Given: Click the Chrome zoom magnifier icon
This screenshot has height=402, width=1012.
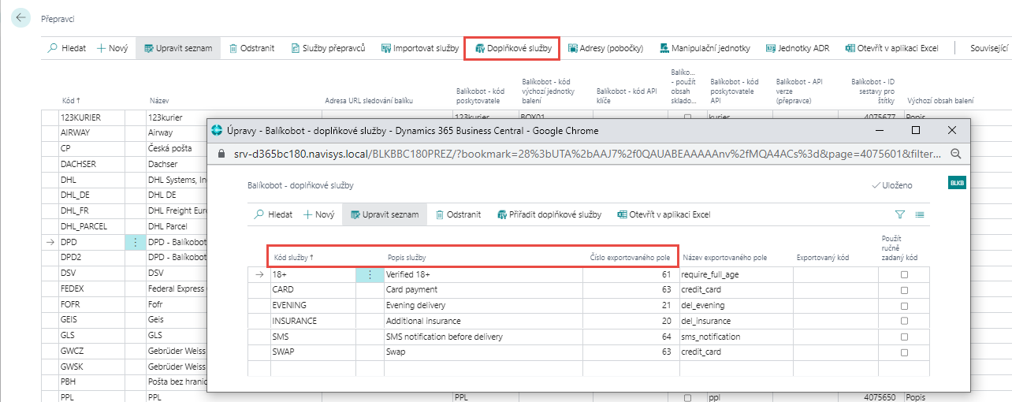Looking at the screenshot, I should [956, 154].
